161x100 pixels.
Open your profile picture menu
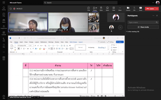coord(157,3)
